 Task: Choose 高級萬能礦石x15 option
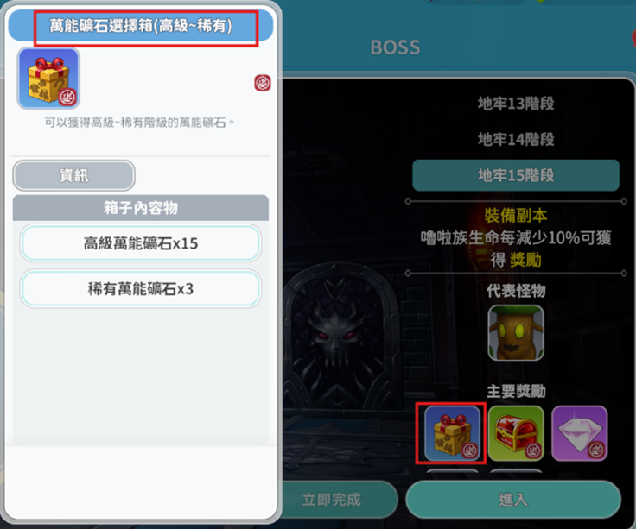140,243
